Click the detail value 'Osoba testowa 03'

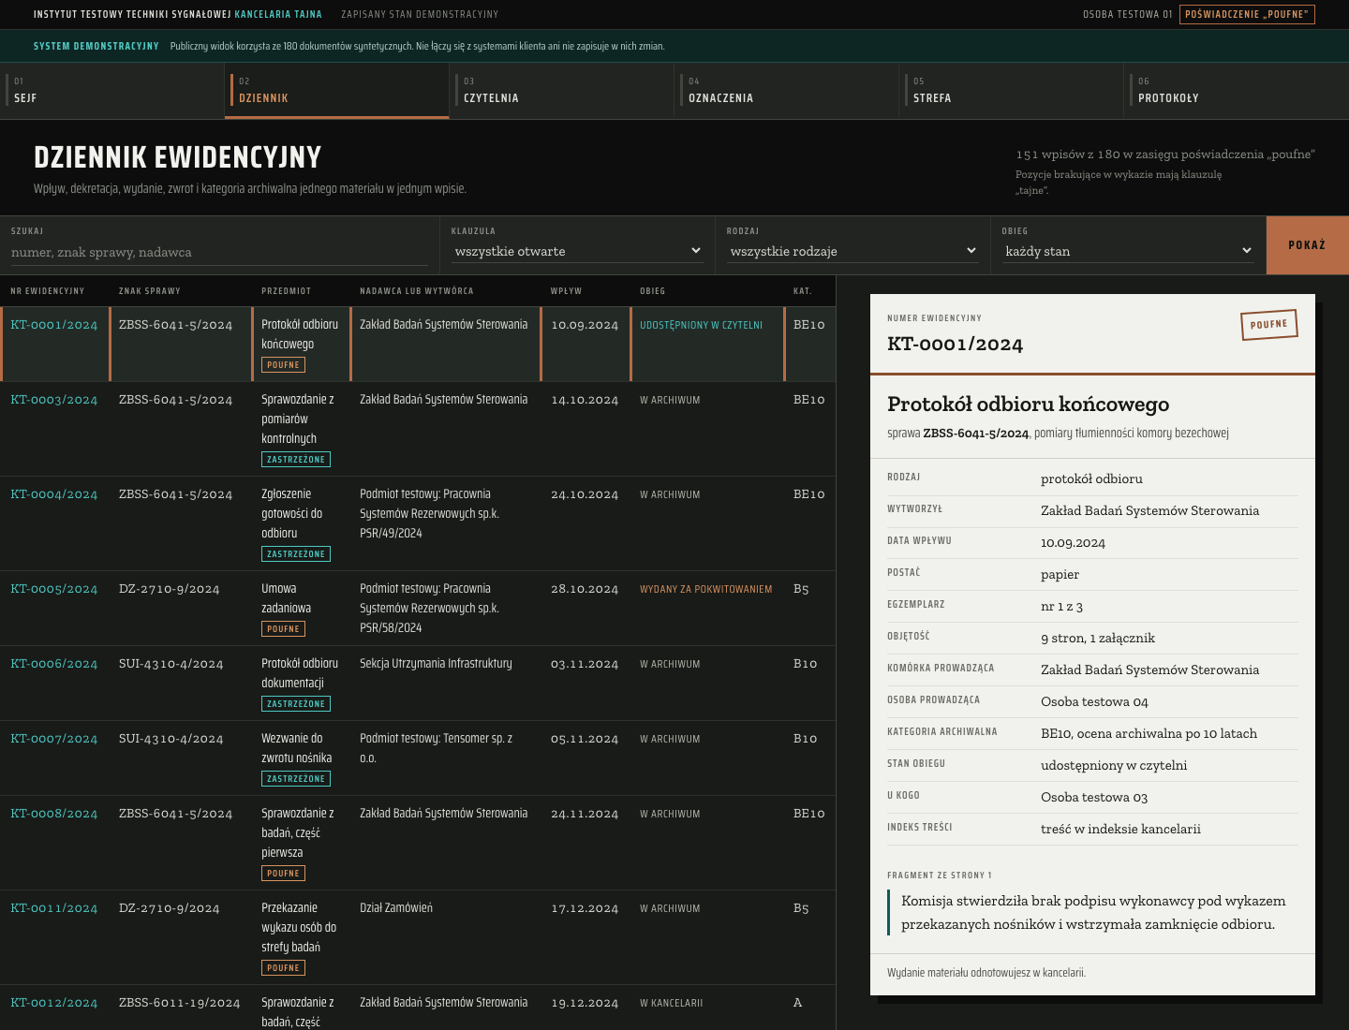point(1094,798)
